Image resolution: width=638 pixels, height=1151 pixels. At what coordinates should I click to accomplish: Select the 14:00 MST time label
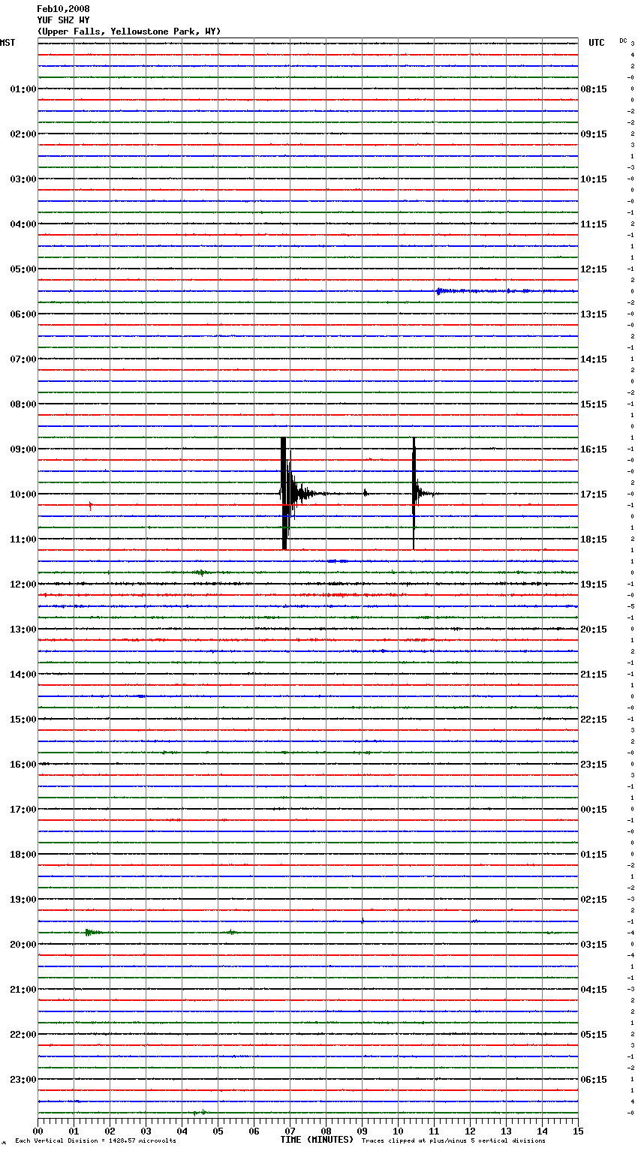click(23, 675)
